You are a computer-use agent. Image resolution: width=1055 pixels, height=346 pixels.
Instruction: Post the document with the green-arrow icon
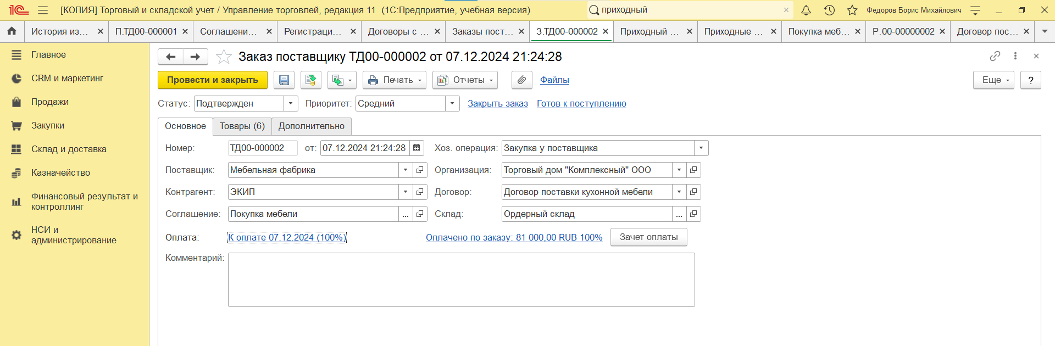[x=310, y=80]
